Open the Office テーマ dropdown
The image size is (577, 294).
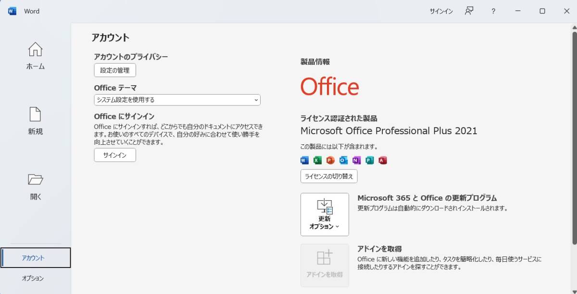[x=177, y=100]
